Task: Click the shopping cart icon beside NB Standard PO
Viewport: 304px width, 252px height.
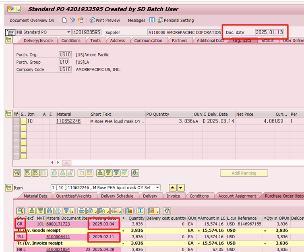Action: point(10,32)
